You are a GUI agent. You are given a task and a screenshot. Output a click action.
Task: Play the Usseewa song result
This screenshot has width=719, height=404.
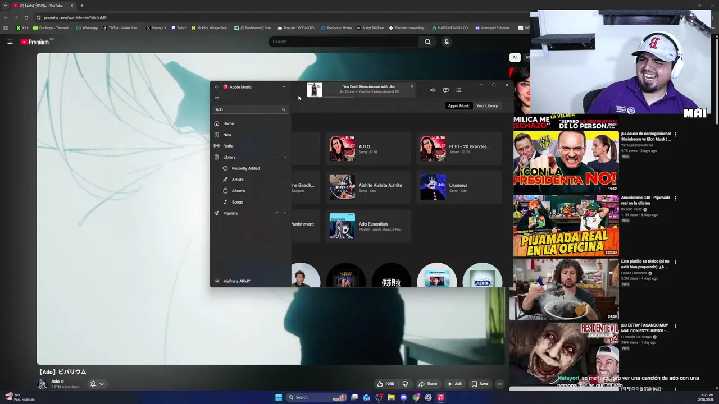459,187
